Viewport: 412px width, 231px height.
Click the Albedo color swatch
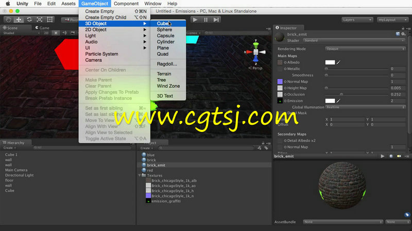[330, 62]
